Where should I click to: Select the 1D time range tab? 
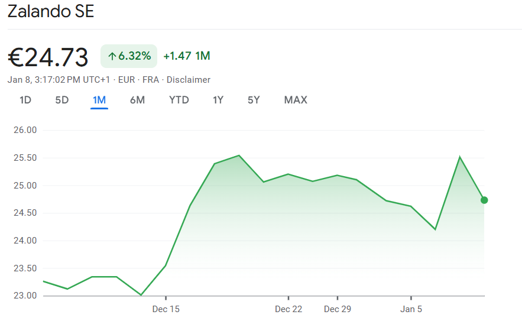[25, 100]
